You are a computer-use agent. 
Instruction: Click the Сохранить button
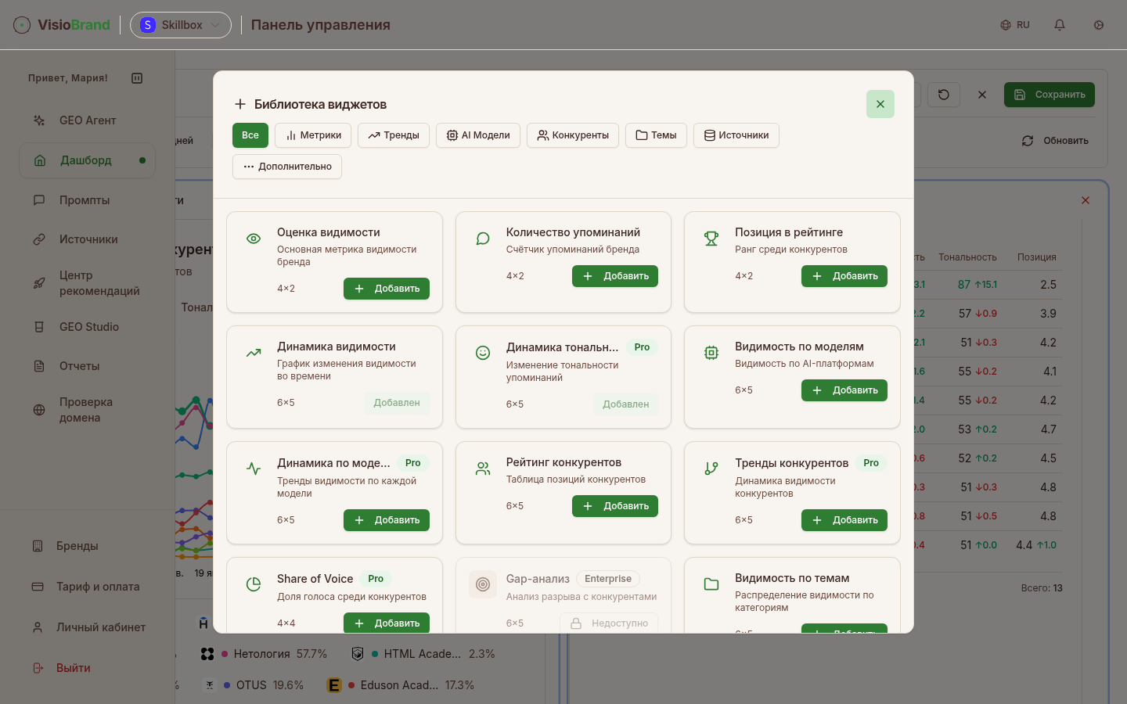click(x=1050, y=95)
